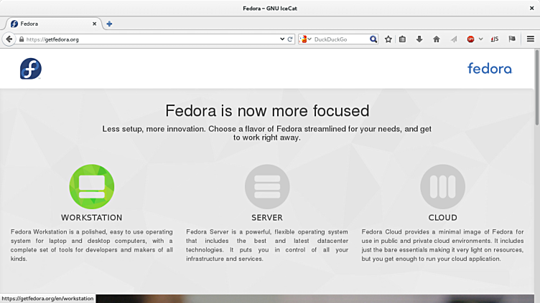Open the WORKSTATION heading link
Screen dimensions: 540x303
pos(91,218)
